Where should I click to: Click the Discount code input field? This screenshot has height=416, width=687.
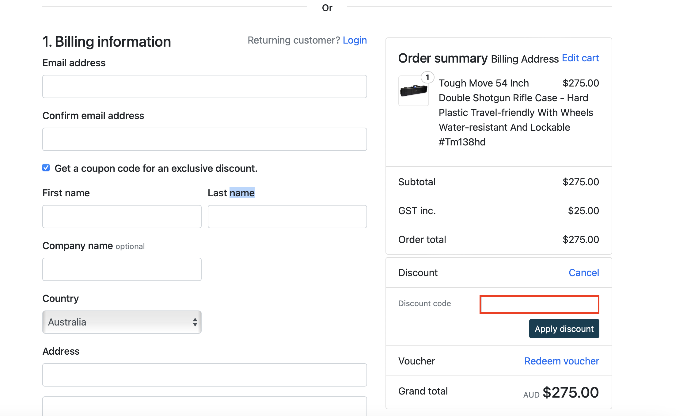pyautogui.click(x=539, y=304)
